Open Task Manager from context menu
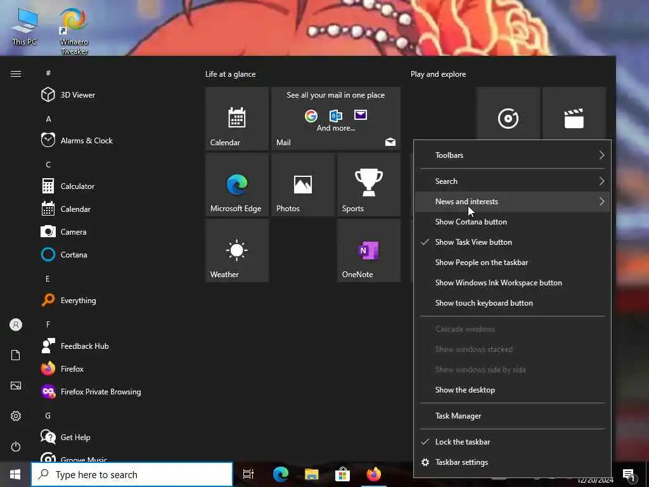The image size is (649, 487). pos(512,416)
